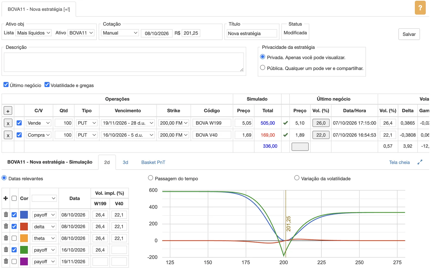435x269 pixels.
Task: Open the 19/11/2026 - 28 d.u. expiry dropdown
Action: click(x=128, y=123)
